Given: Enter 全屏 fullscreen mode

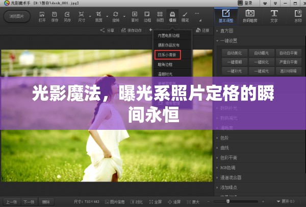Looking at the screenshot, I should tap(156, 202).
